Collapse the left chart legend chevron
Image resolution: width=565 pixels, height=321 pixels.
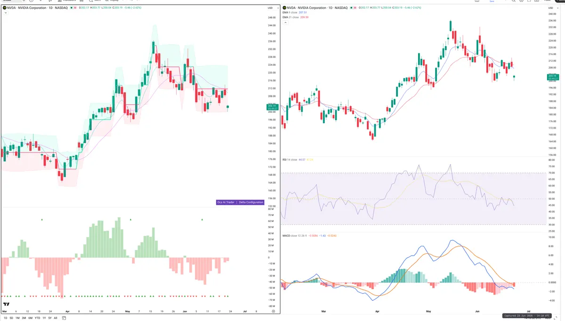pos(6,13)
